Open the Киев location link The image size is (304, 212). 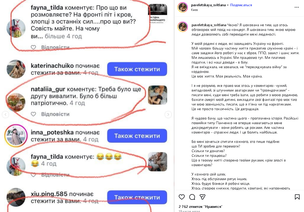point(194,10)
